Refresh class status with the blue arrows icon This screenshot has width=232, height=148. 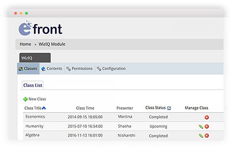coord(169,108)
